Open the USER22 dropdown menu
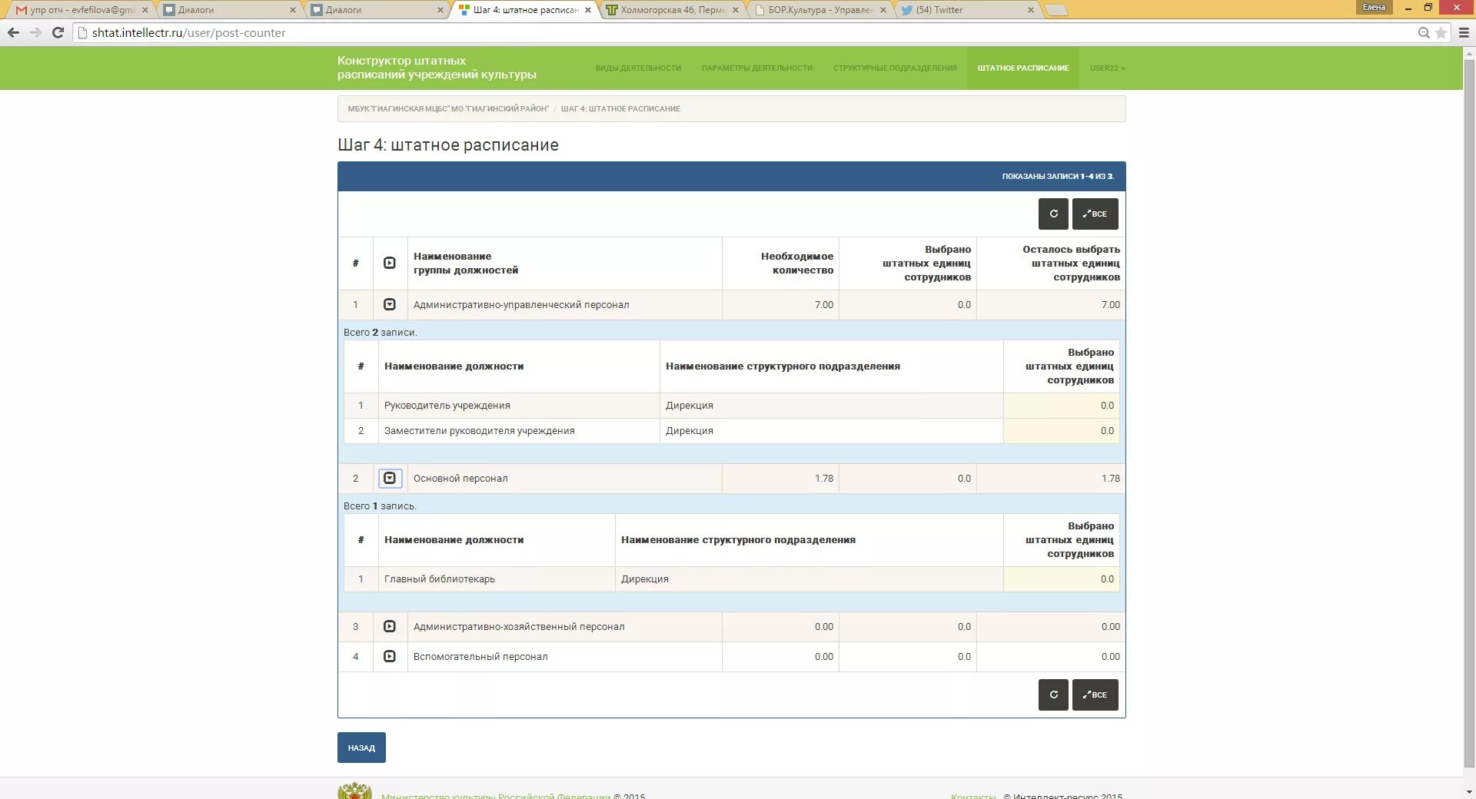The image size is (1476, 799). 1107,68
